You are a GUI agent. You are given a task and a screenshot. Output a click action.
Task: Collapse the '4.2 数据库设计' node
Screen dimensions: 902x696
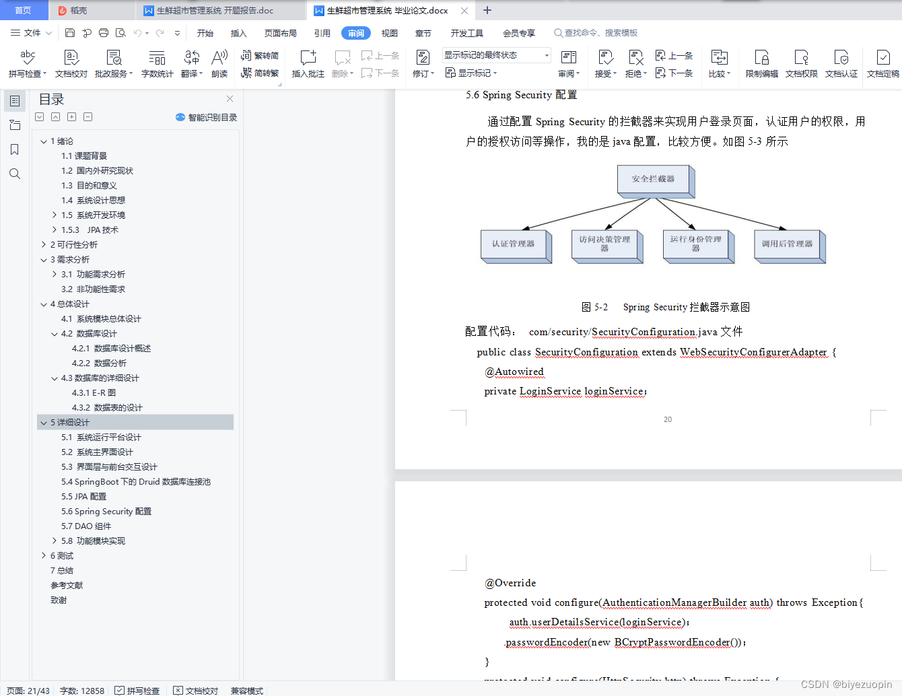(x=55, y=334)
